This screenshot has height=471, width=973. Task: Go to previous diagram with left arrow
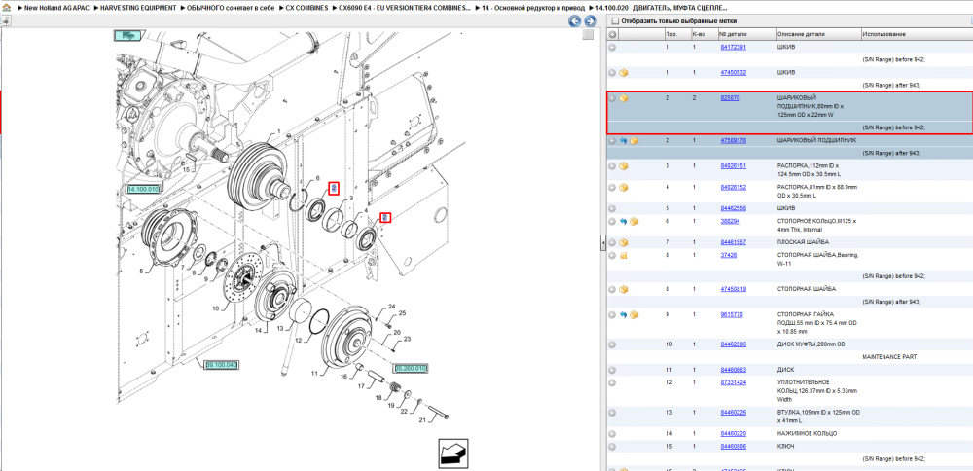click(x=575, y=21)
